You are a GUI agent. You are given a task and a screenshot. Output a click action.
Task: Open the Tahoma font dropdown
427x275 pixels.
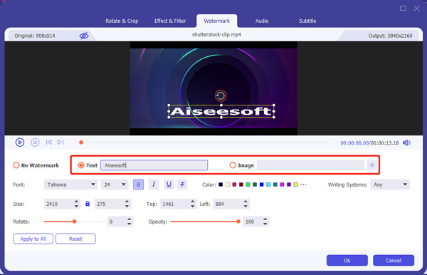click(70, 185)
